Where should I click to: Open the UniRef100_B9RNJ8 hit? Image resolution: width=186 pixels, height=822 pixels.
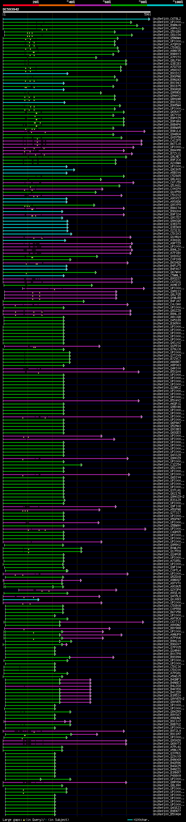point(167,25)
